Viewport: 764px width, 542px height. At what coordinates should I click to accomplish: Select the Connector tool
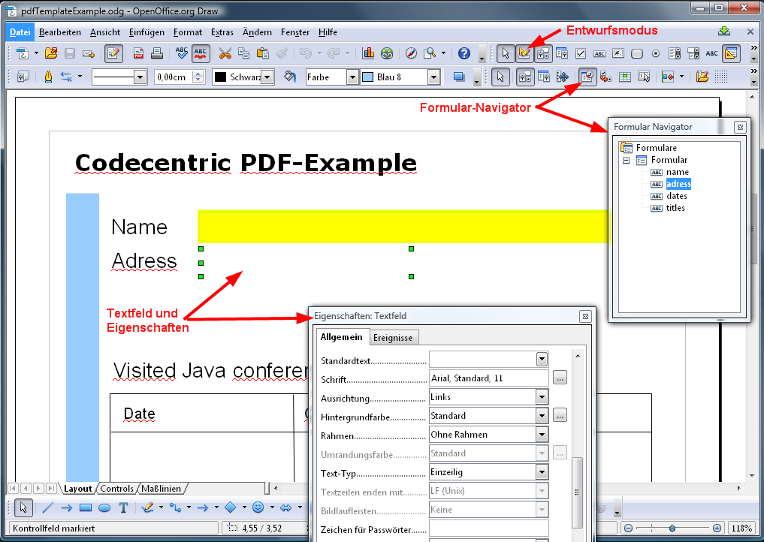click(175, 508)
